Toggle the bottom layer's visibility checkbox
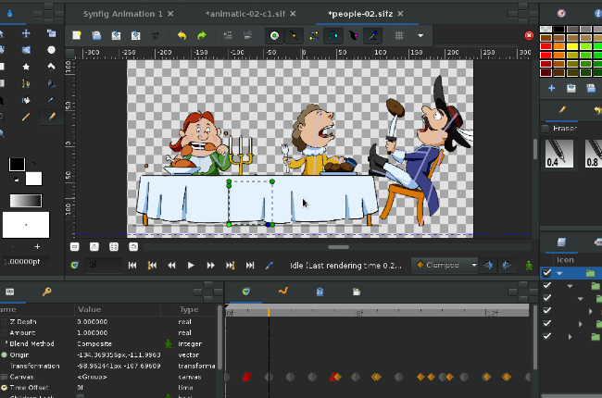 pyautogui.click(x=547, y=336)
